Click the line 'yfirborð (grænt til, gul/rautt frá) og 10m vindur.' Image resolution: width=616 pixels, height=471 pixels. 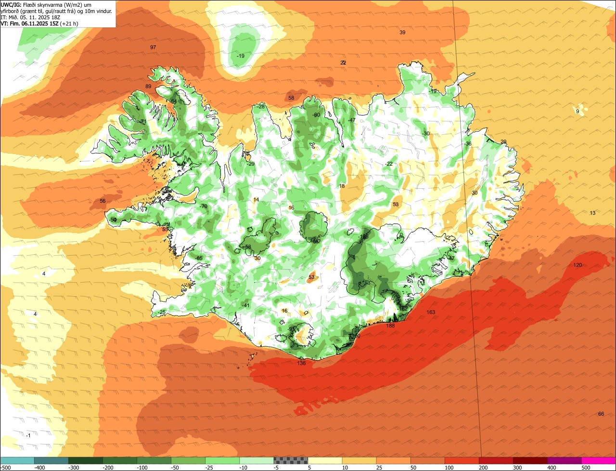(x=57, y=11)
